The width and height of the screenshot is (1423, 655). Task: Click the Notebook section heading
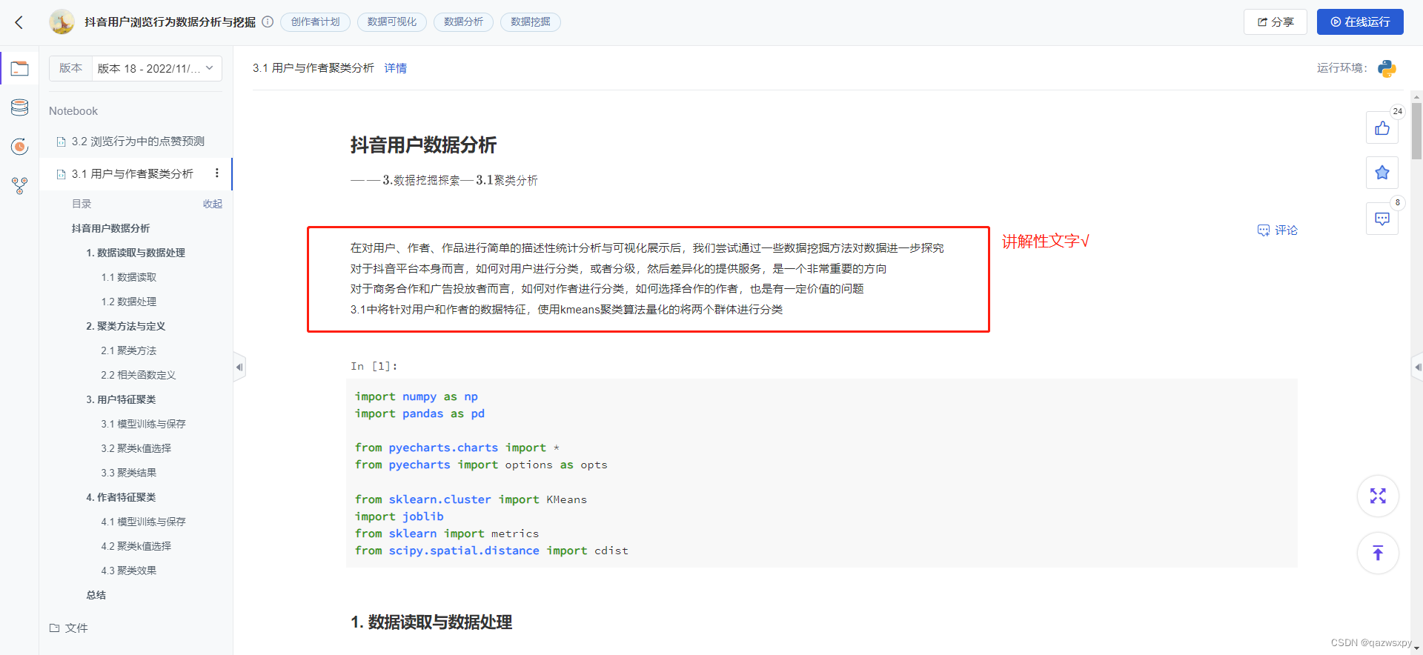(x=73, y=111)
